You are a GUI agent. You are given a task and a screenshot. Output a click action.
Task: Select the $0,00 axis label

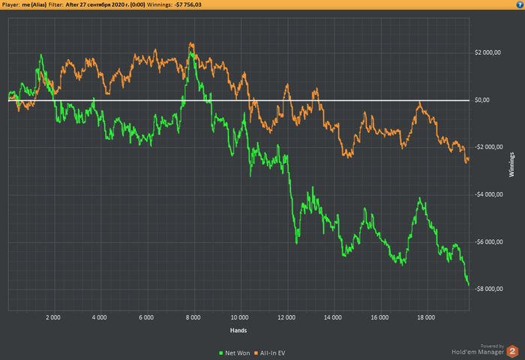click(481, 100)
